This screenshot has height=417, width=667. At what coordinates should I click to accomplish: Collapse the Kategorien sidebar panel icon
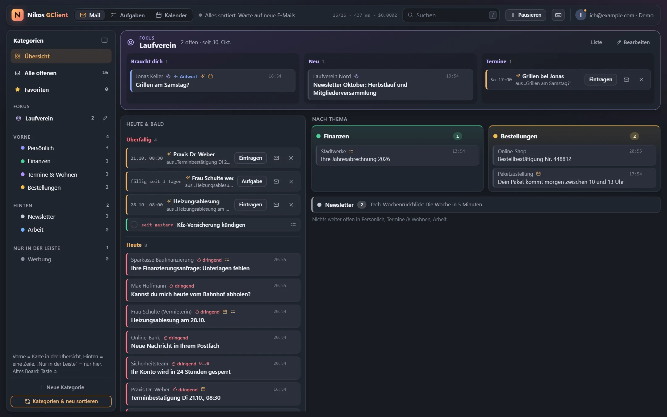click(x=104, y=40)
